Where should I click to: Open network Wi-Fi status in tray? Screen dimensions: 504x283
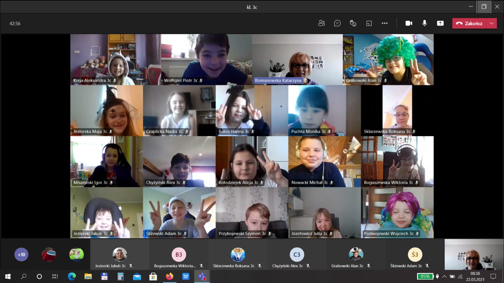(x=461, y=276)
